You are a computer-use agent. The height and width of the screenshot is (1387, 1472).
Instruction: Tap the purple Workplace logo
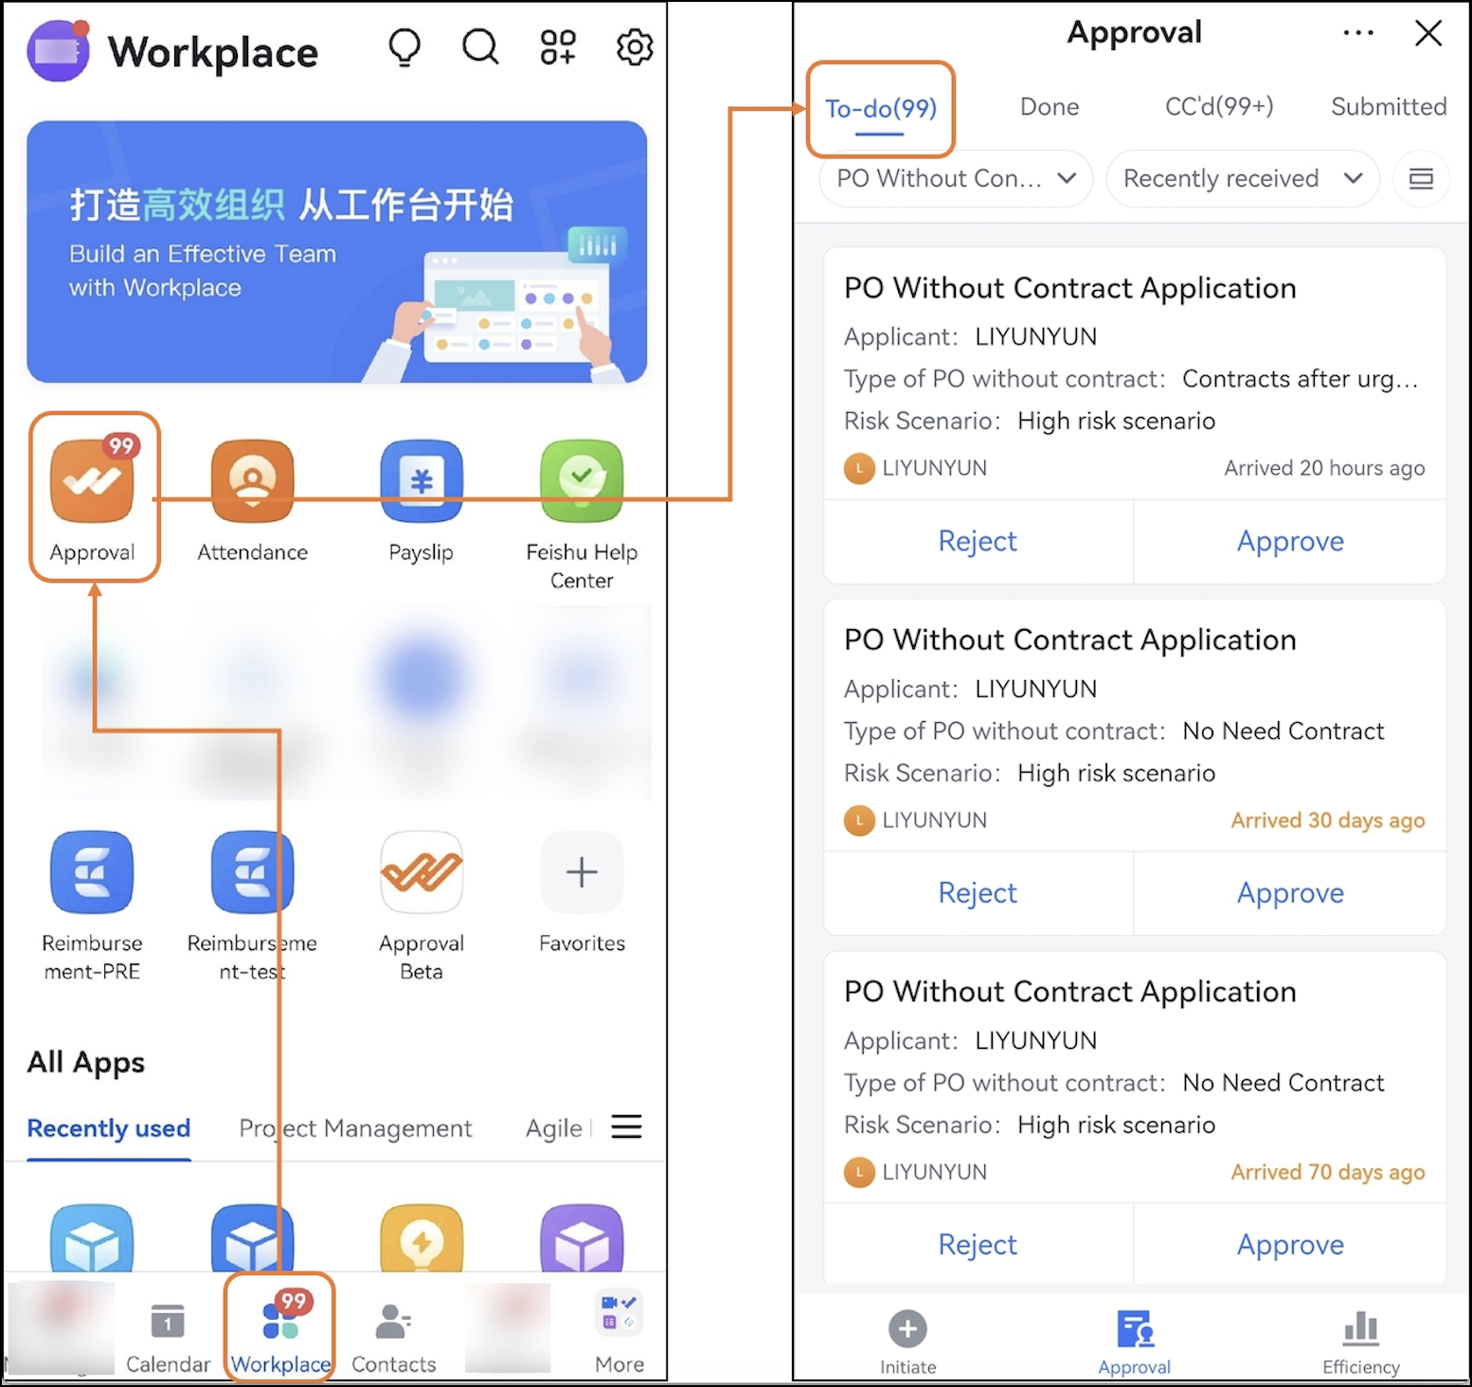(59, 50)
